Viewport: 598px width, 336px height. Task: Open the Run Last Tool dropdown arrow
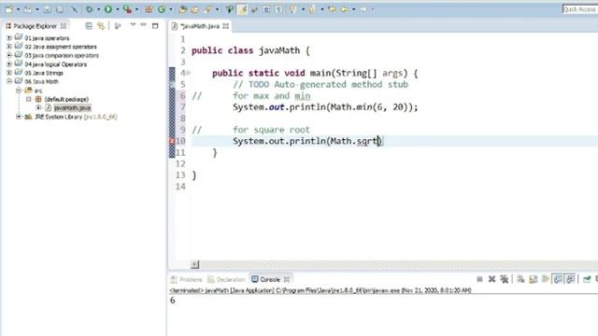pyautogui.click(x=136, y=9)
